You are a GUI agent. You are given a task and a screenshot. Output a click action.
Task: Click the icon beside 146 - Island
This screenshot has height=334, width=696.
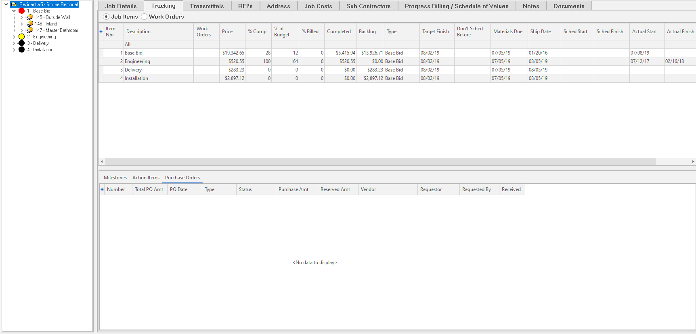(29, 24)
